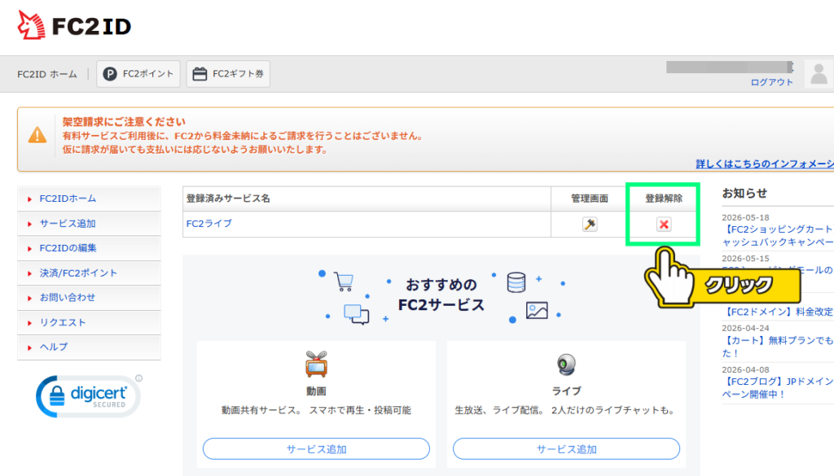Click the お知らせ heading
Image resolution: width=834 pixels, height=476 pixels.
pyautogui.click(x=744, y=194)
